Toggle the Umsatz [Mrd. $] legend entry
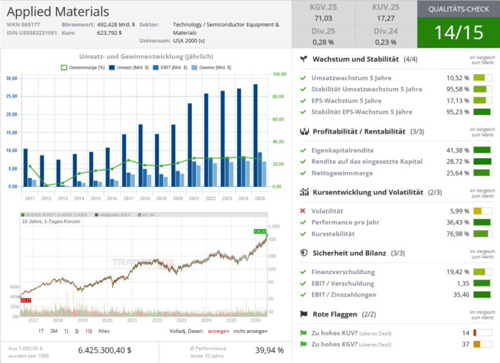 (129, 68)
